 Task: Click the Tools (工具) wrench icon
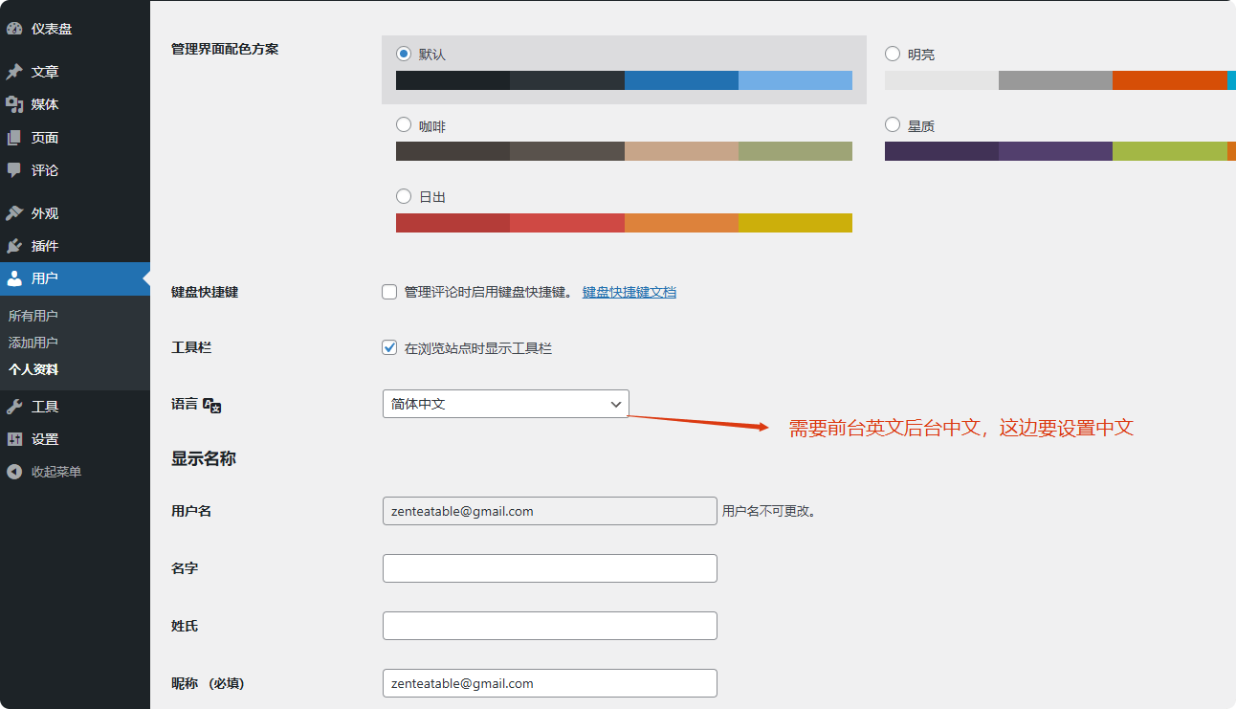(x=14, y=407)
